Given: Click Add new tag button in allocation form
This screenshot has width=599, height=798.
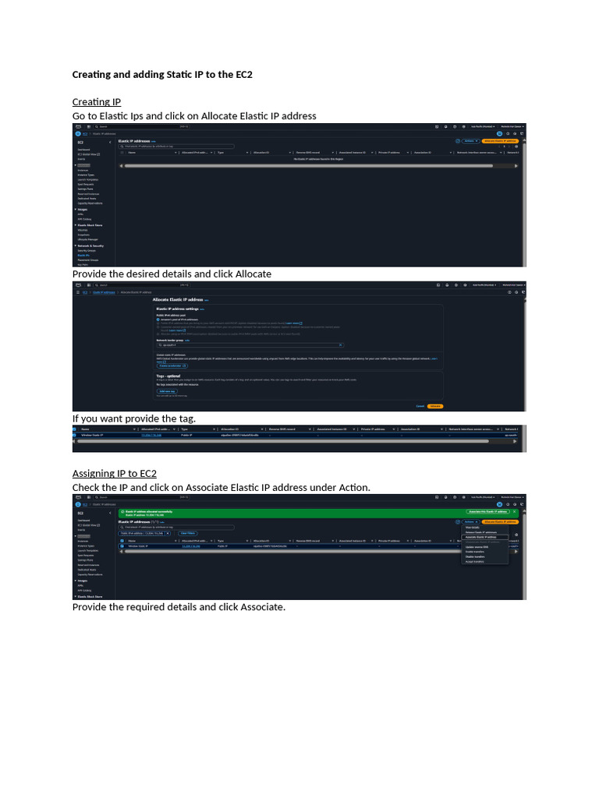Looking at the screenshot, I should pos(167,391).
